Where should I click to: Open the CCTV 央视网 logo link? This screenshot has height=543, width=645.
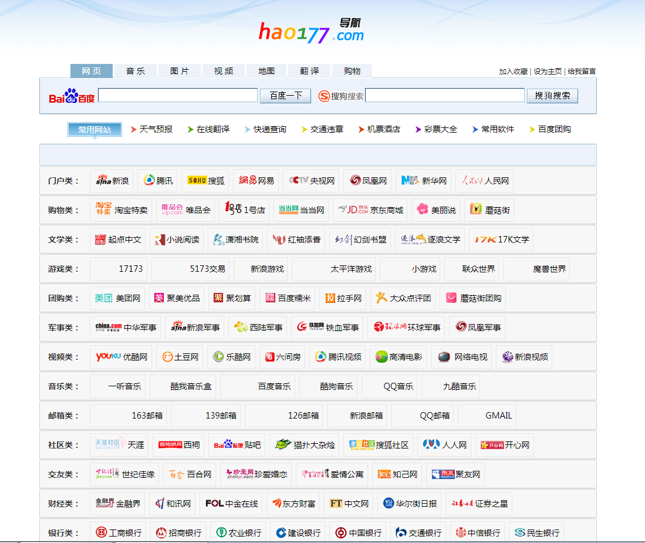[299, 180]
